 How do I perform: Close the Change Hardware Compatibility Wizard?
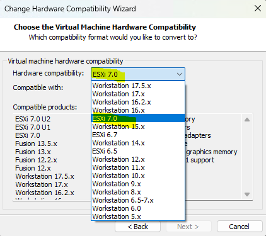click(x=258, y=9)
